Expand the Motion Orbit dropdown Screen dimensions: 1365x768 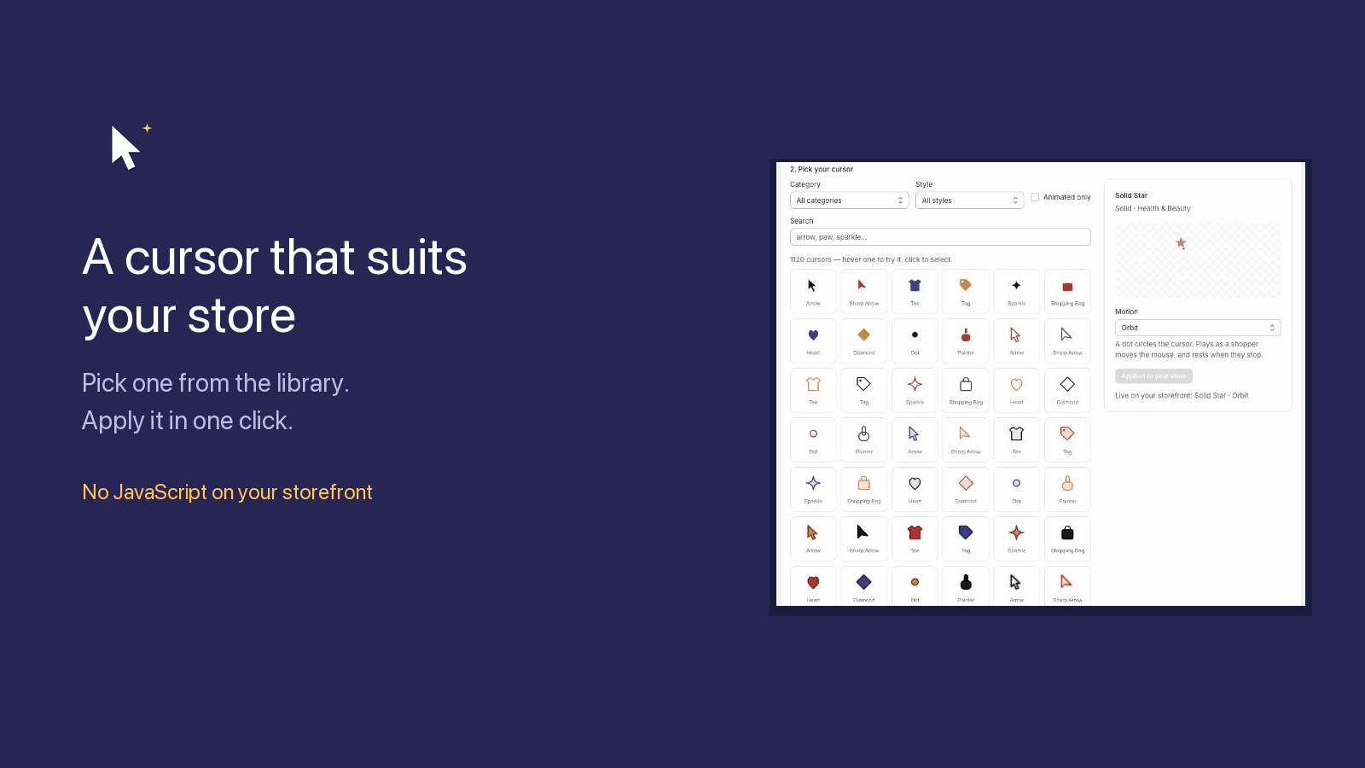(x=1198, y=328)
